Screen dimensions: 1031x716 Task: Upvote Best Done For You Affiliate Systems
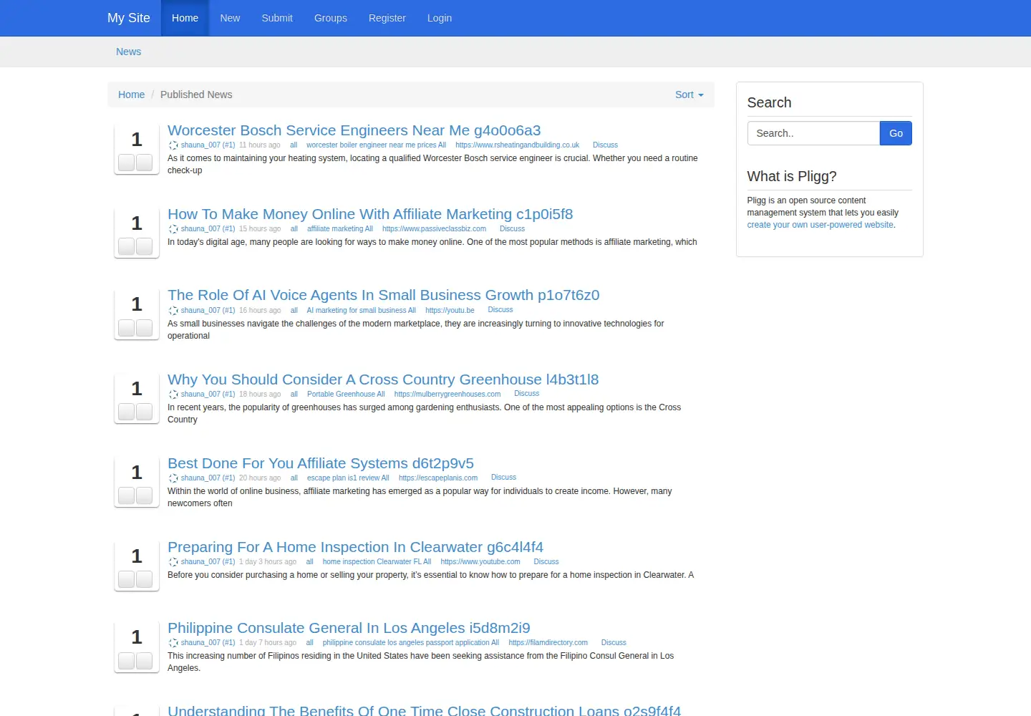[x=127, y=495]
